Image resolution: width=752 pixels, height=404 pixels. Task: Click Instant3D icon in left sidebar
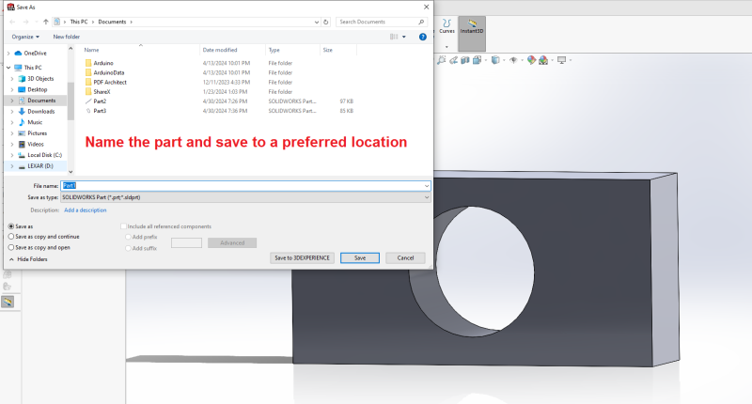pyautogui.click(x=8, y=302)
